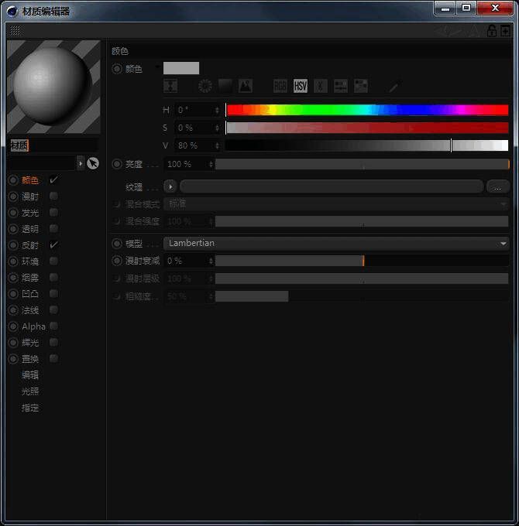Image resolution: width=519 pixels, height=526 pixels.
Task: Click the material picker arrow icon
Action: [93, 163]
